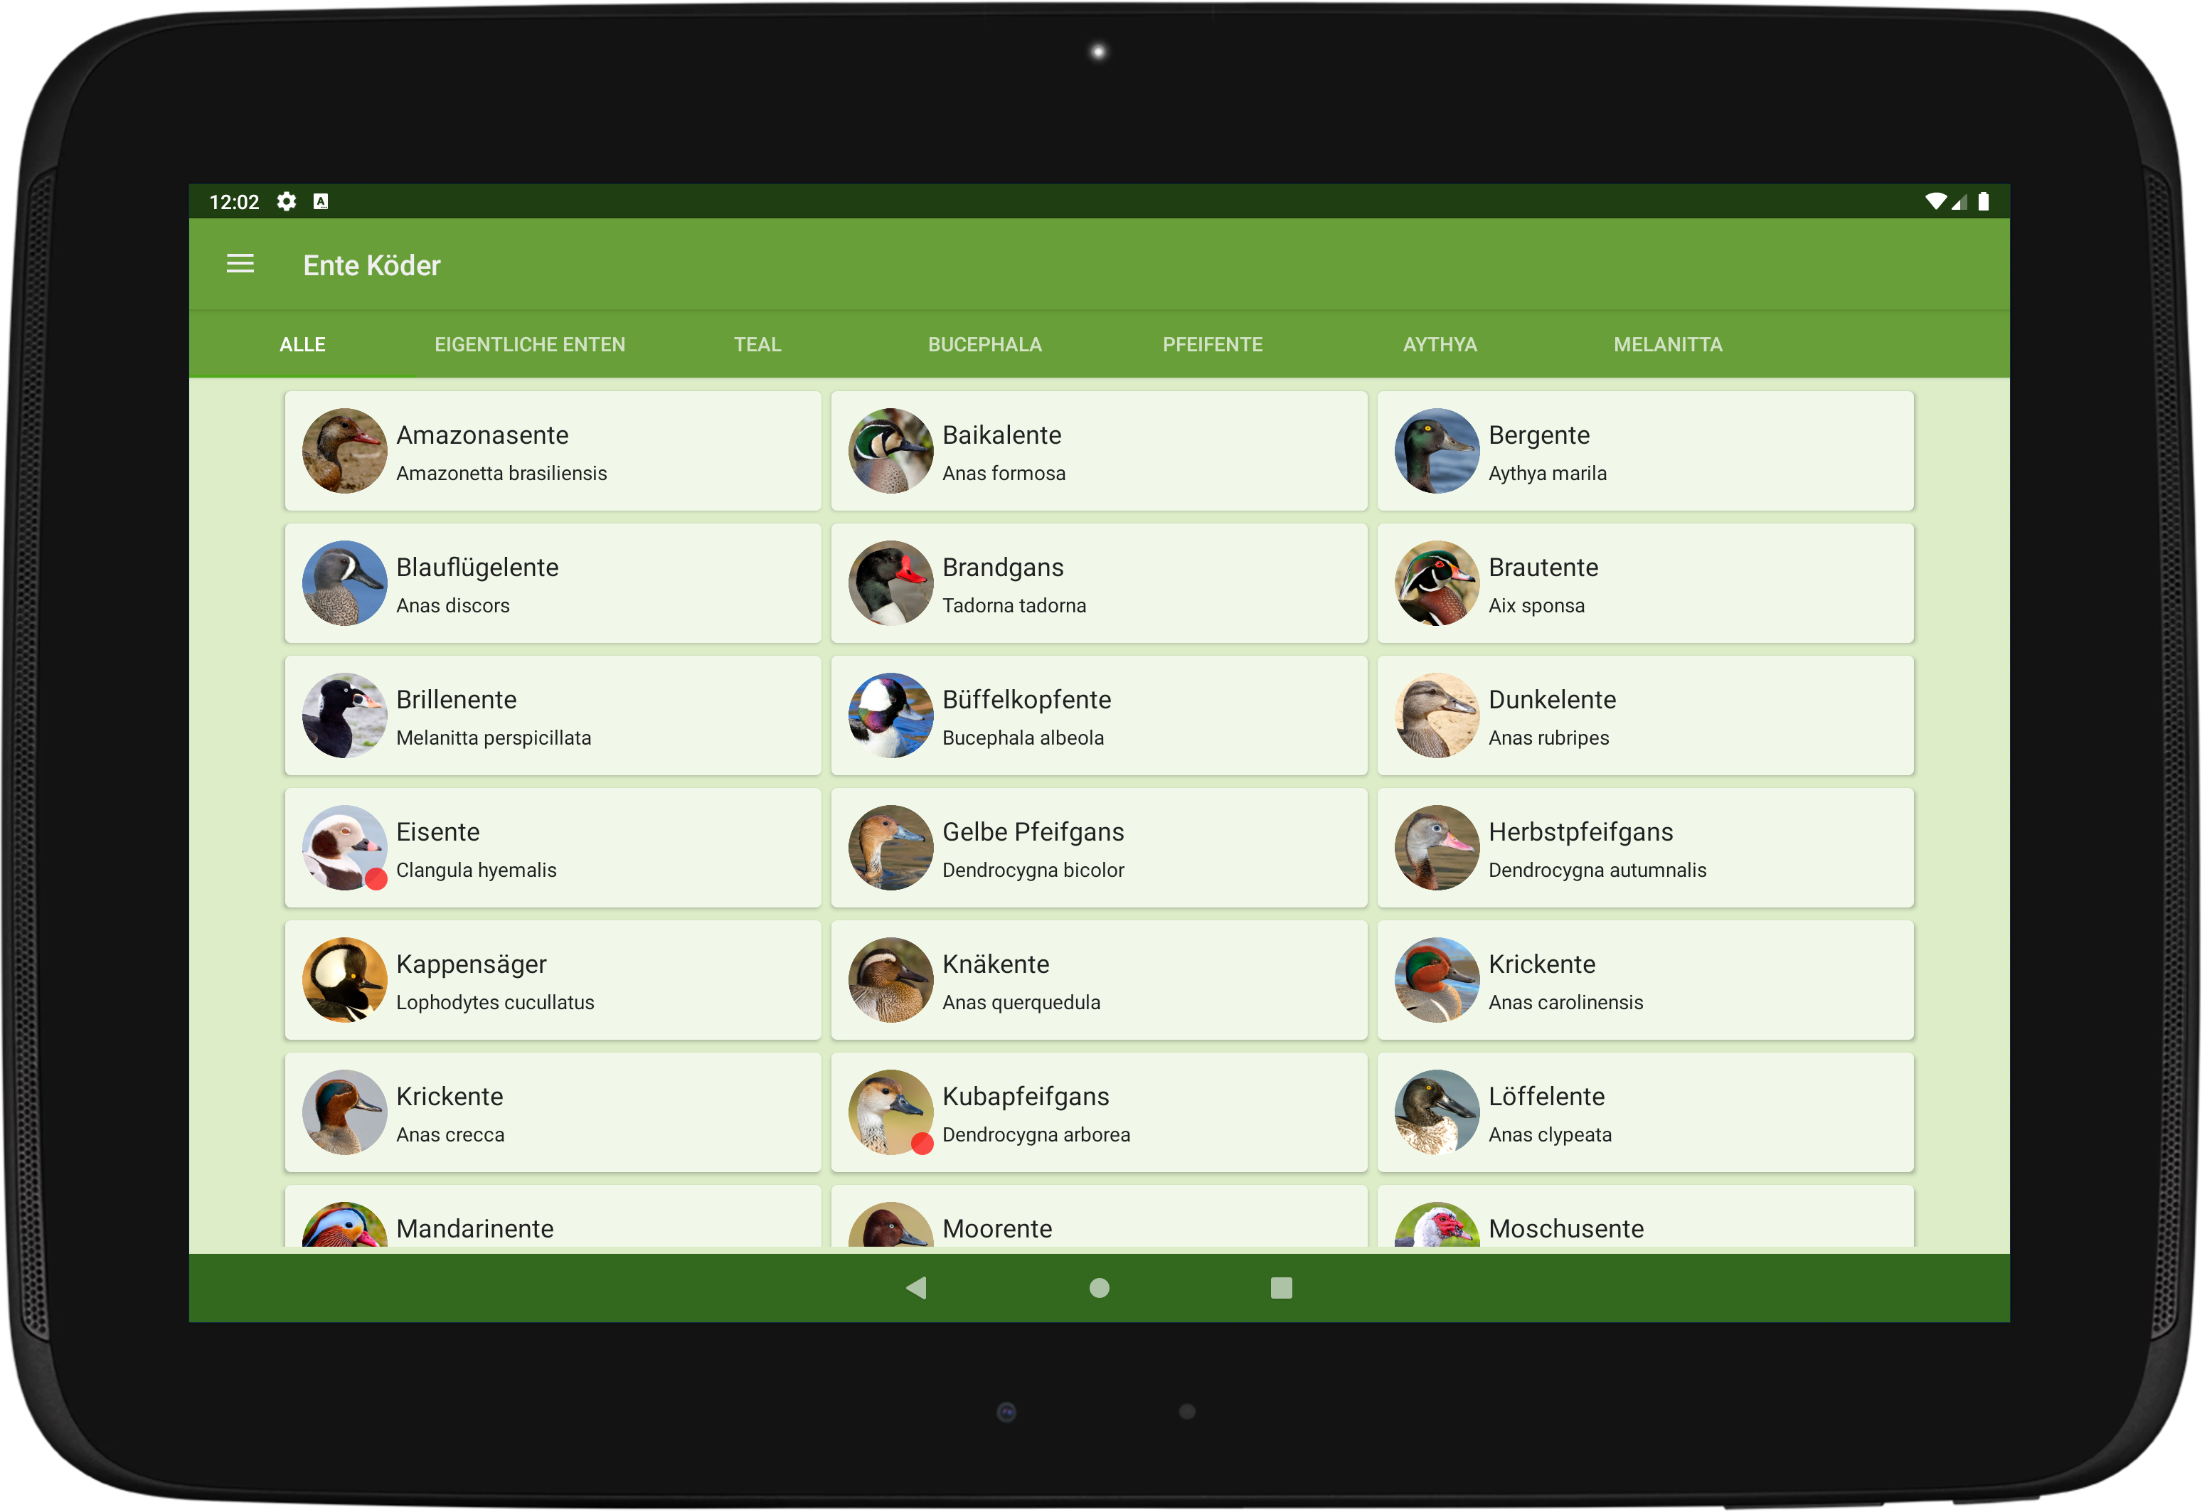Viewport: 2202px width, 1512px height.
Task: Tap the Android home circle button
Action: click(x=1100, y=1289)
